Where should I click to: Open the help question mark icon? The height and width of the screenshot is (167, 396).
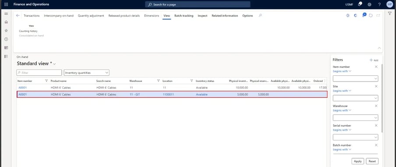click(x=379, y=4)
